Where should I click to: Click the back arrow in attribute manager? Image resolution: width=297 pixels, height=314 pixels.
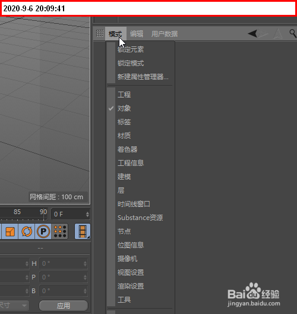(x=252, y=34)
